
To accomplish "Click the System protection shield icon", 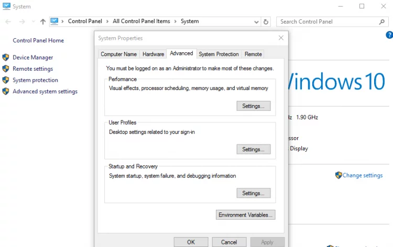I will coord(6,80).
